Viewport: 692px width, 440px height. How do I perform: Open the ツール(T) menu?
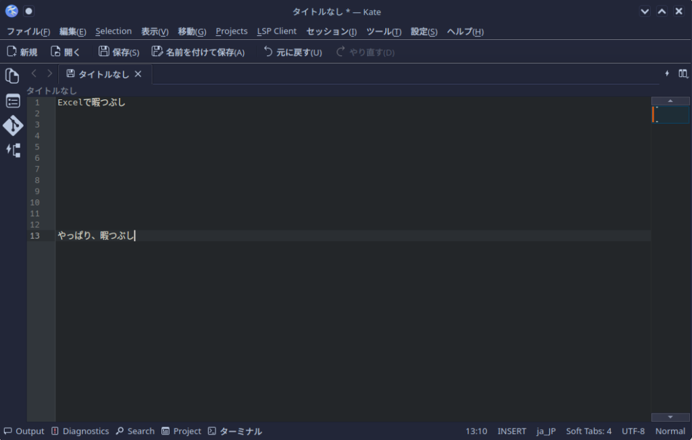384,31
